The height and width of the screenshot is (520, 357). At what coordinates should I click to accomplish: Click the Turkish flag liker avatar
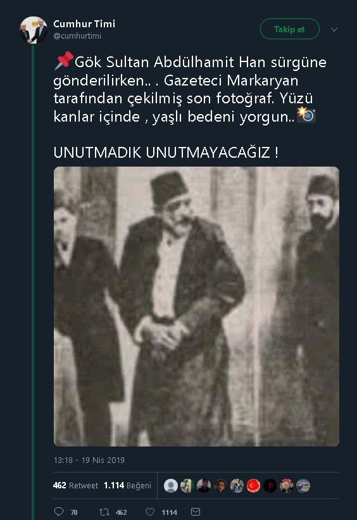254,486
